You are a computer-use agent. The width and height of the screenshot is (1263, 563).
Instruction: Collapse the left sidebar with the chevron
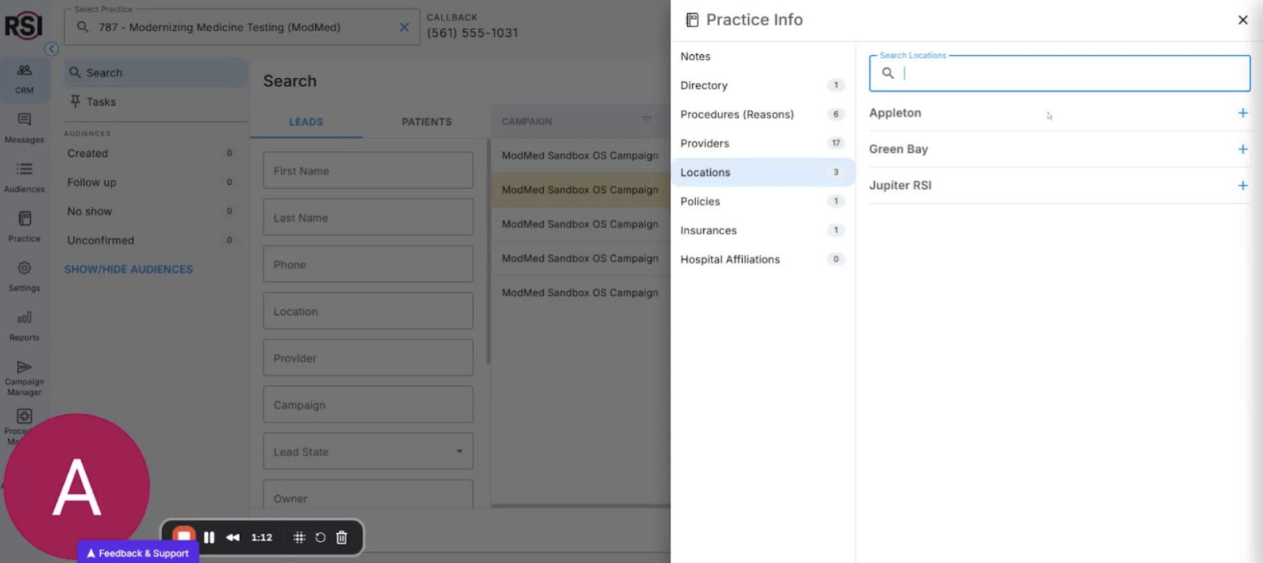coord(51,49)
